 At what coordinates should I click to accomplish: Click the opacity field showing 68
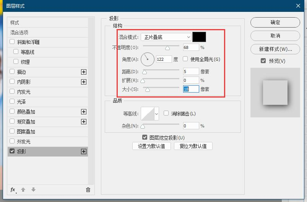tap(191, 47)
